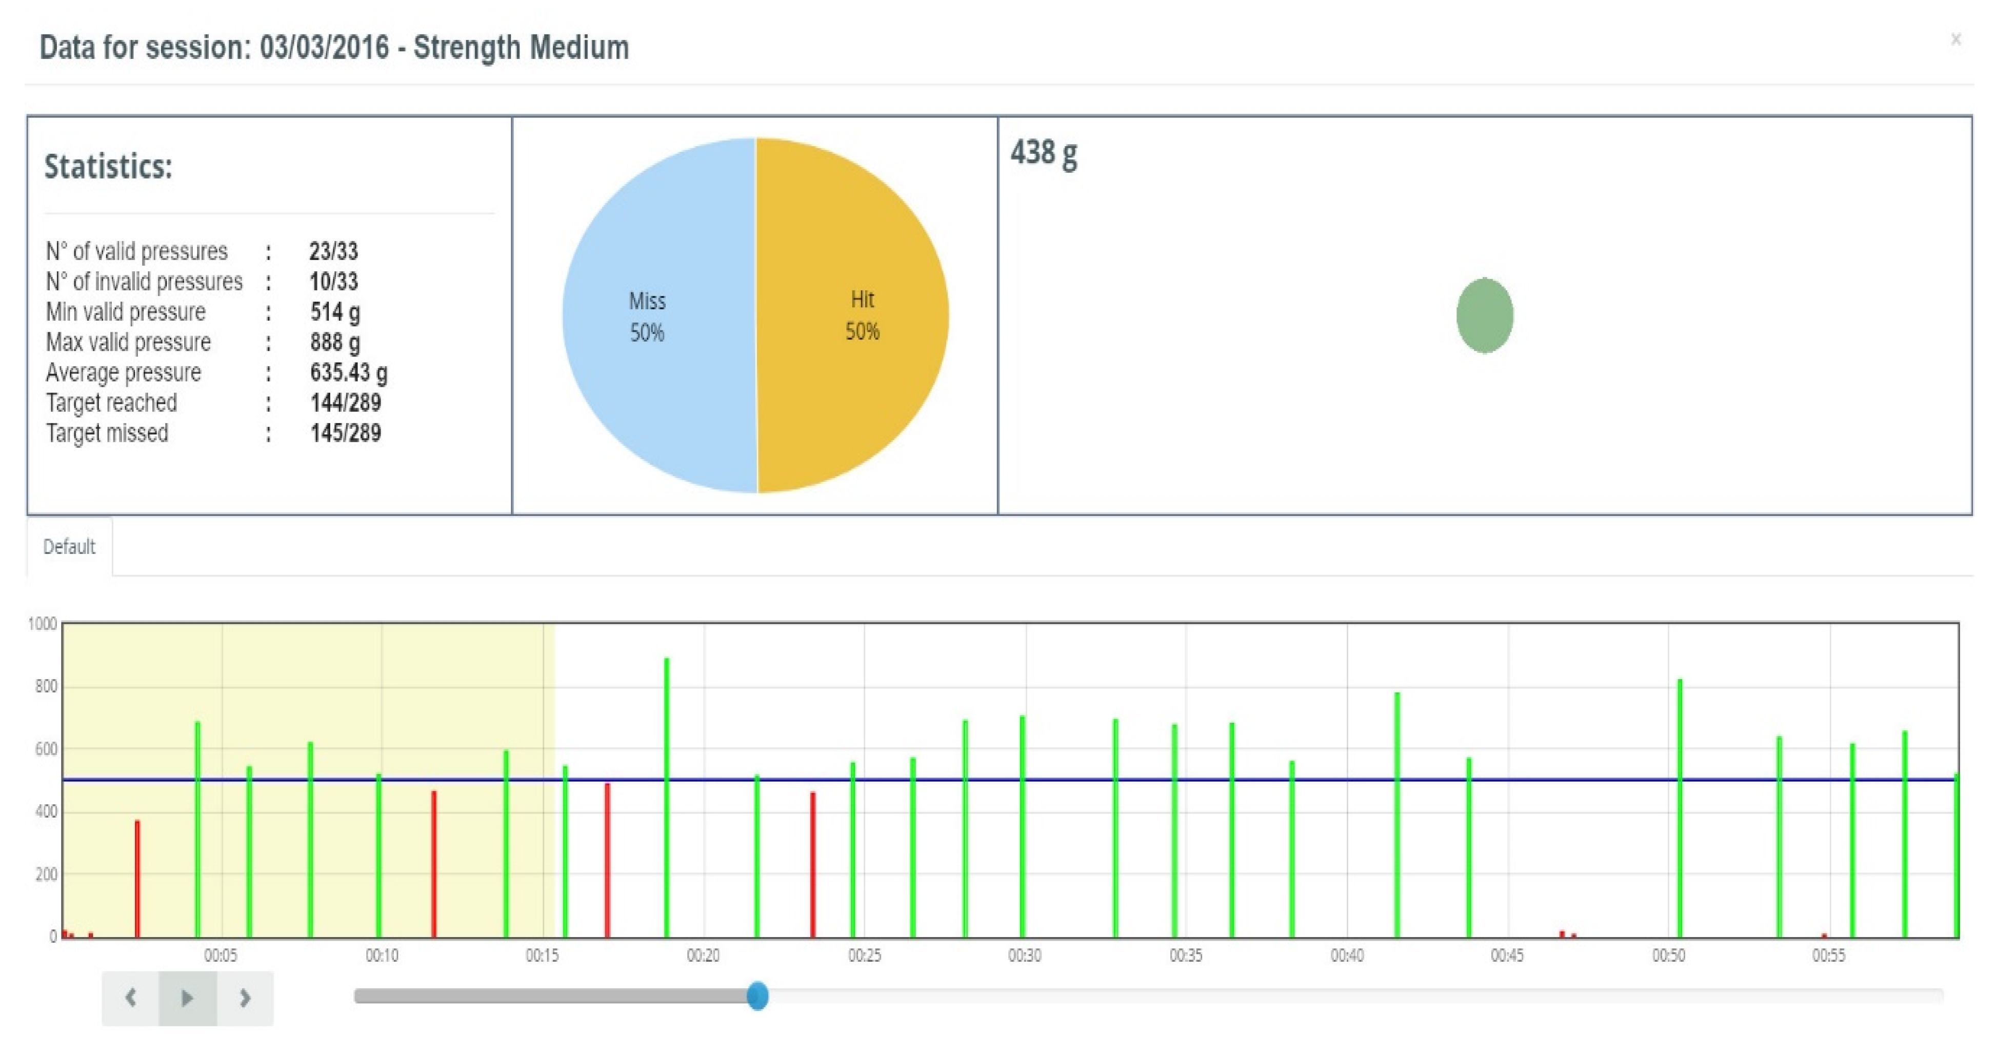Viewport: 1995px width, 1052px height.
Task: Click the tall green bar just after 00:50
Action: click(1680, 806)
